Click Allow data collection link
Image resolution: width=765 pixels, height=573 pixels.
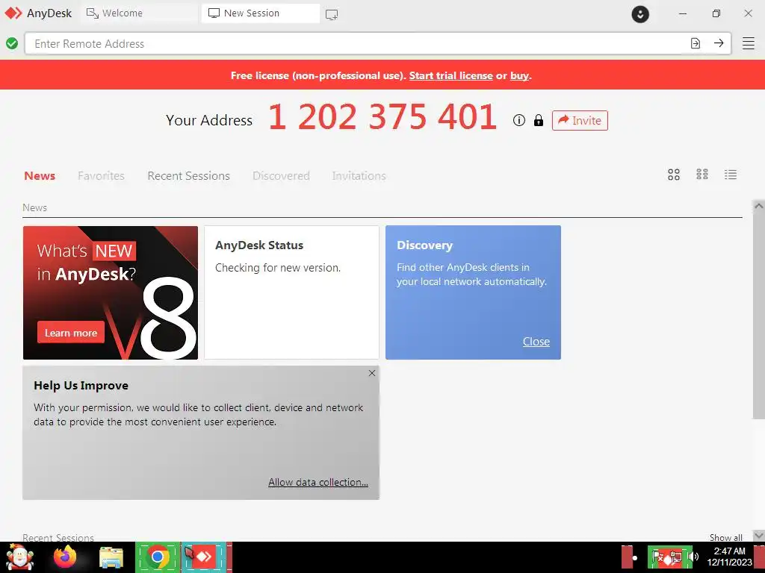[318, 483]
